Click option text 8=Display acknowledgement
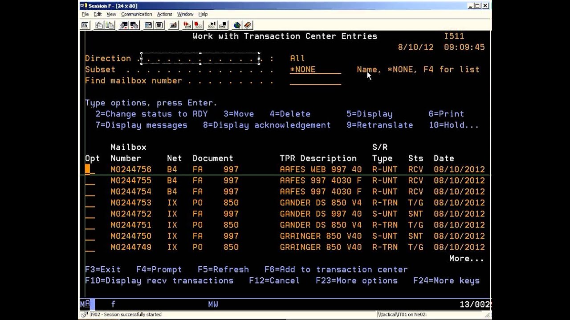570x320 pixels. coord(267,125)
